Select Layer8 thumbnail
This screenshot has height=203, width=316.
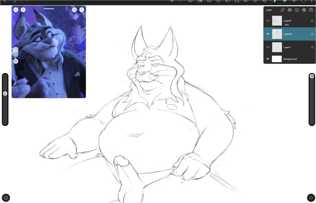277,21
